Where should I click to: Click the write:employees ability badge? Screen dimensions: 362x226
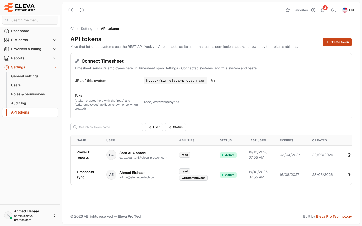click(x=193, y=178)
